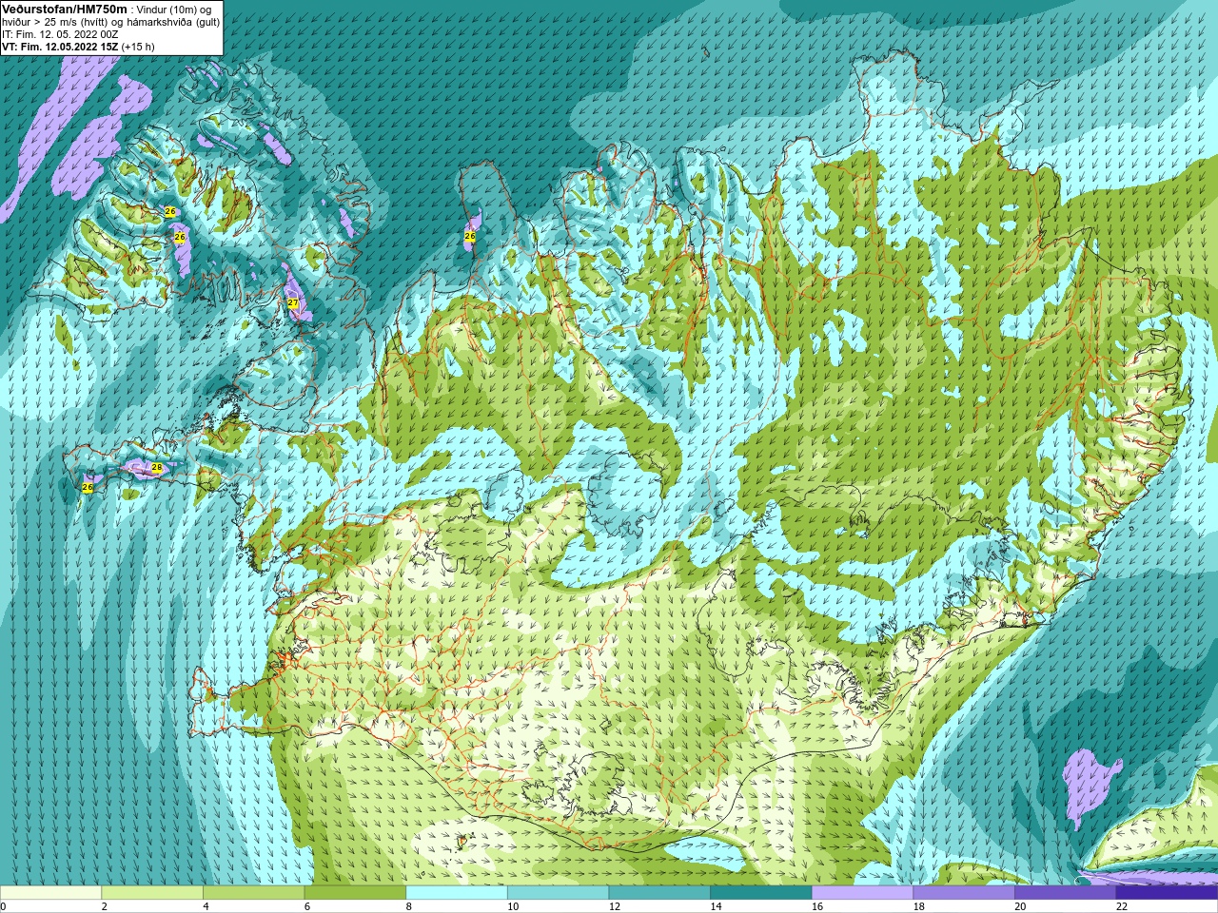Select the 4–6 m/s green swatch
1218x913 pixels.
(253, 892)
